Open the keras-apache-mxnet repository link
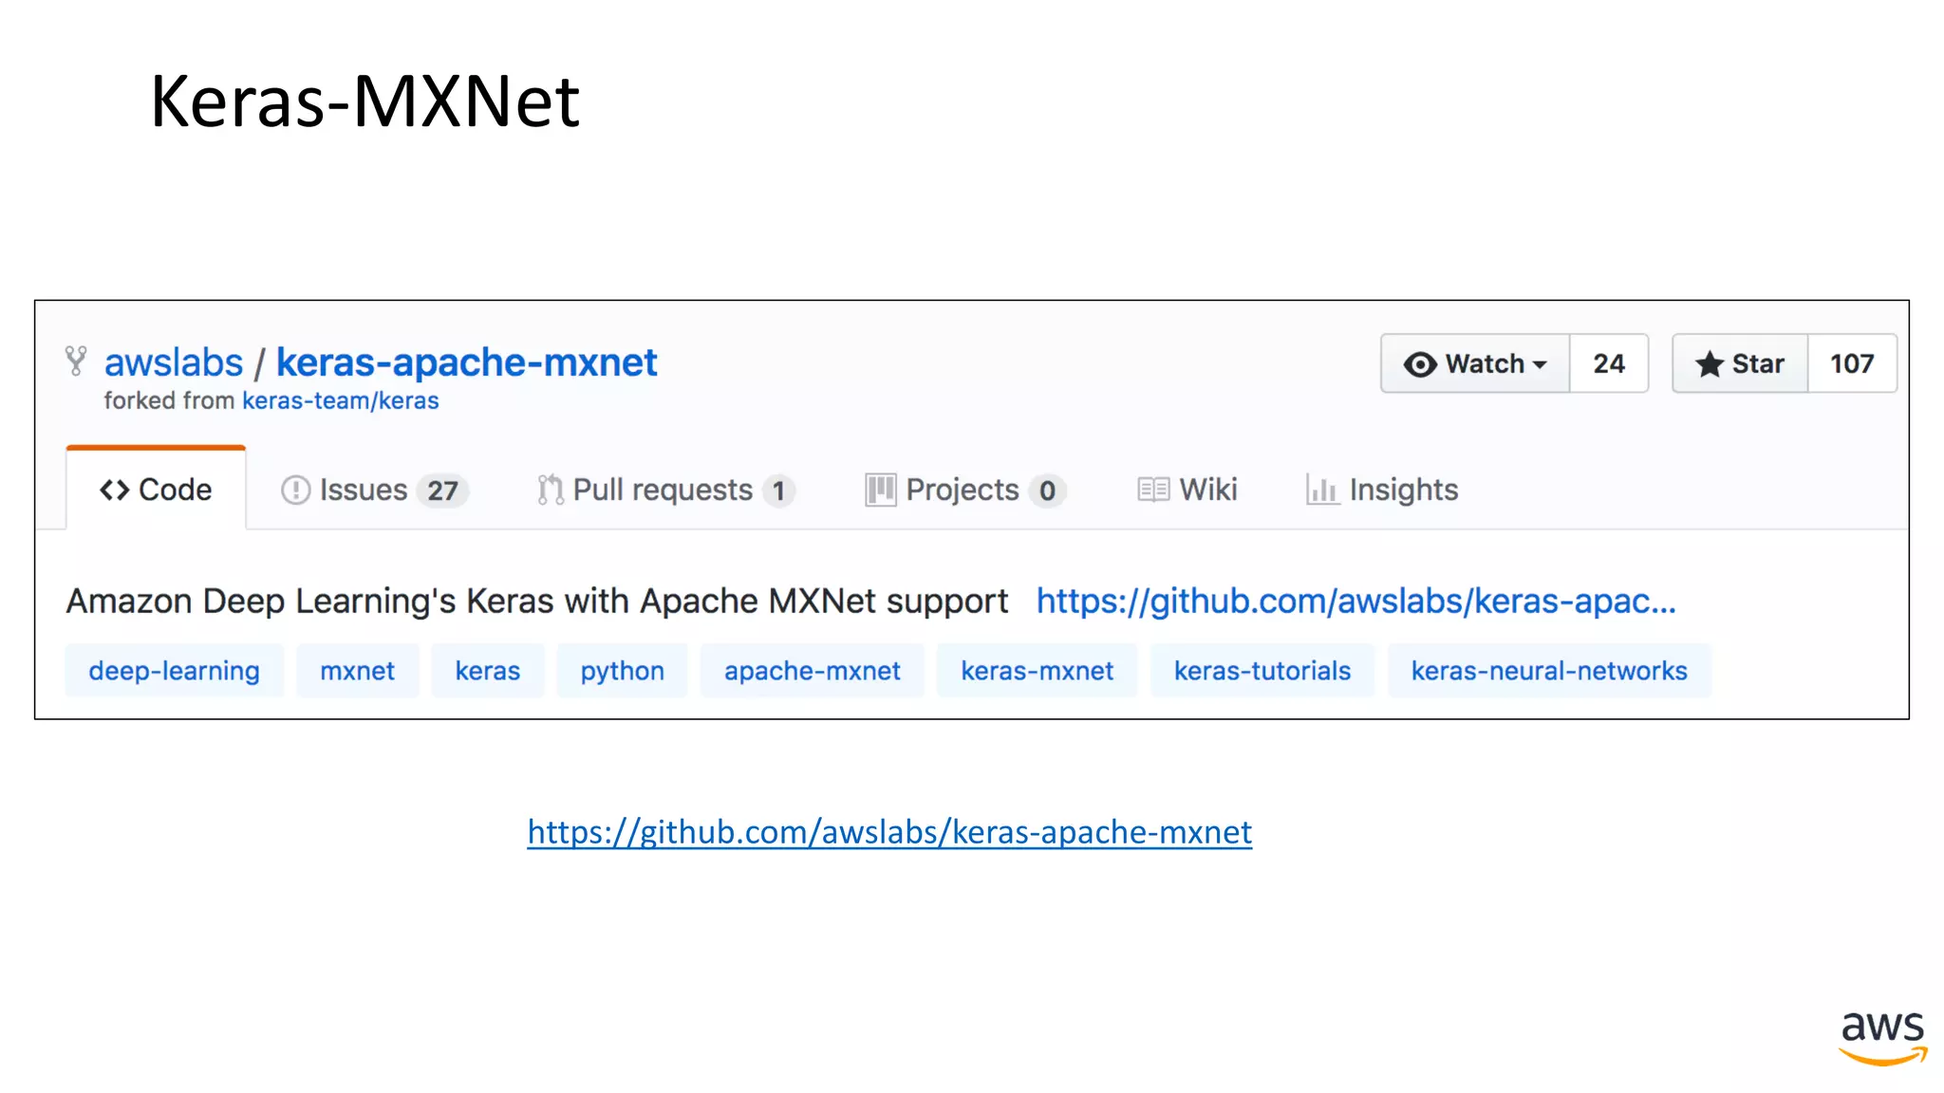This screenshot has height=1093, width=1944. (466, 362)
